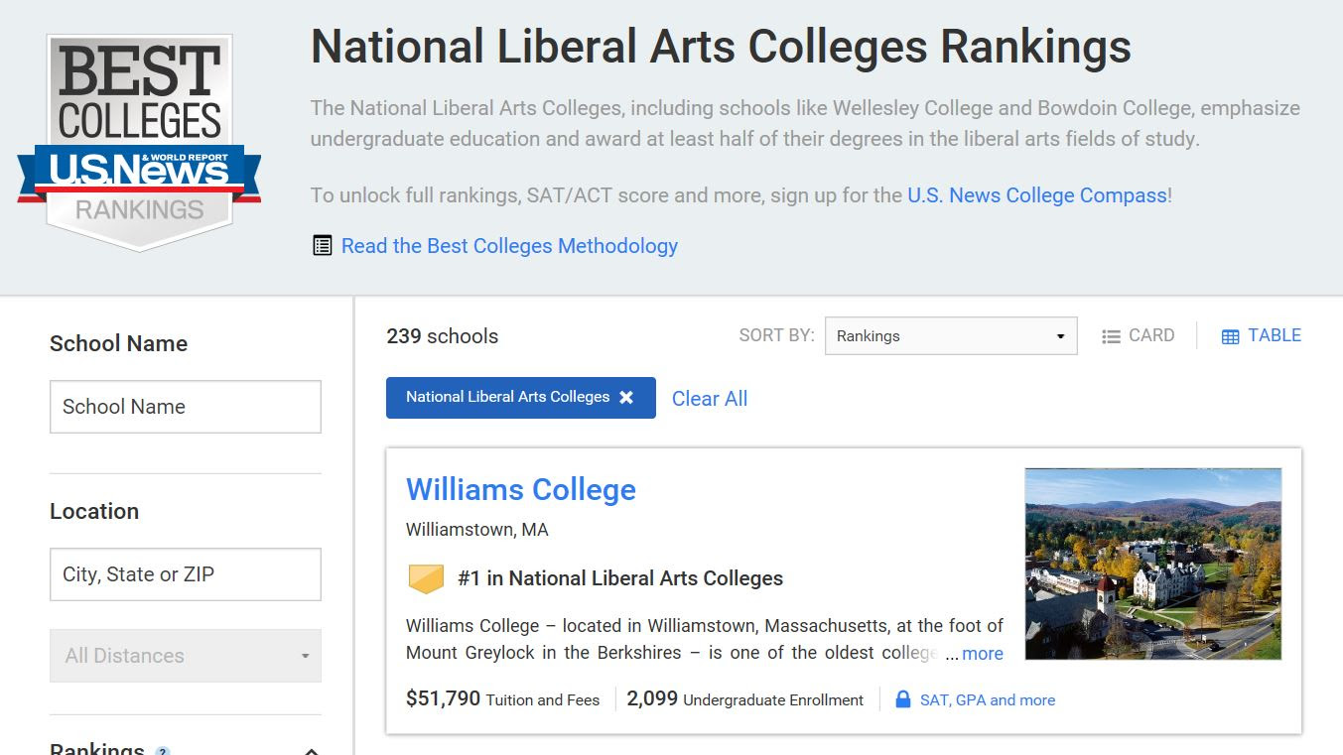Click the card view list icon
This screenshot has width=1343, height=755.
coord(1111,337)
